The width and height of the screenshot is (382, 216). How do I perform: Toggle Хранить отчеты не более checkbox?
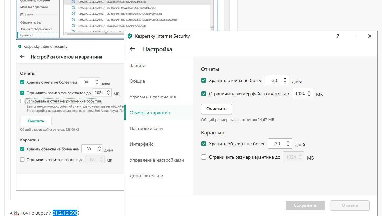[x=204, y=80]
